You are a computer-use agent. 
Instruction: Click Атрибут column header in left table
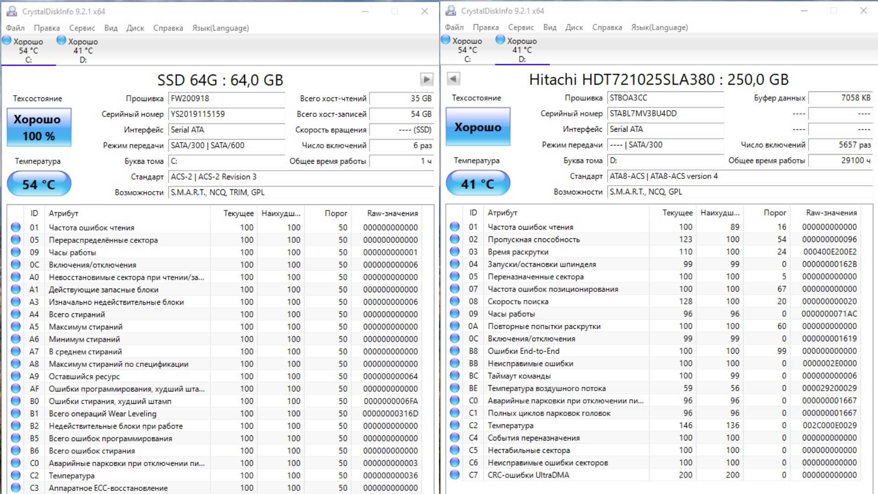point(127,213)
